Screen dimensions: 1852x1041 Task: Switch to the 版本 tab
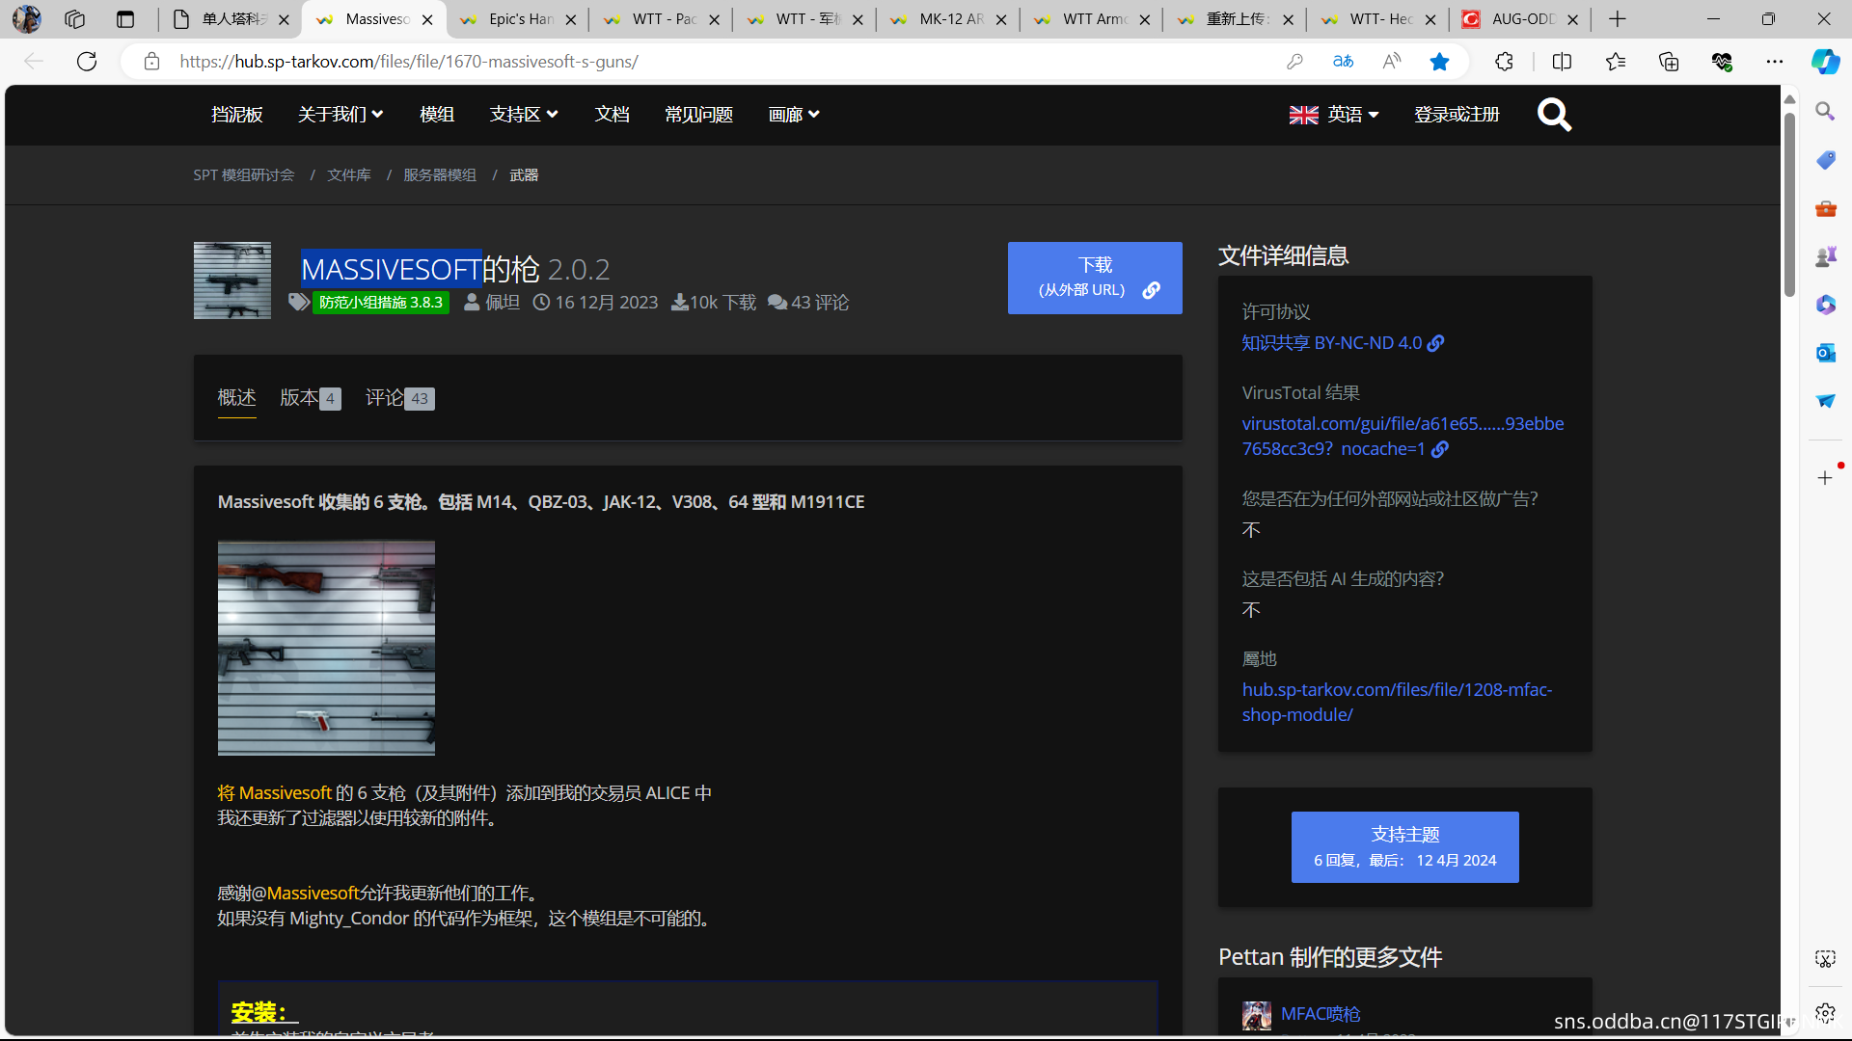[298, 397]
